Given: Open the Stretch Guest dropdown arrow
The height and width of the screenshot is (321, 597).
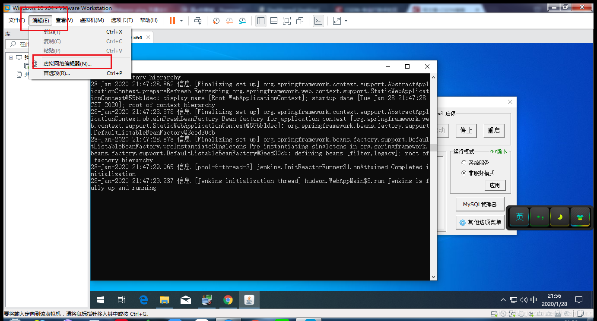Looking at the screenshot, I should pyautogui.click(x=346, y=21).
